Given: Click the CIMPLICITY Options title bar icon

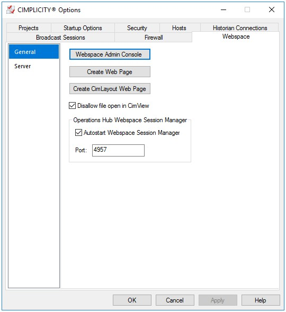Looking at the screenshot, I should pyautogui.click(x=11, y=10).
